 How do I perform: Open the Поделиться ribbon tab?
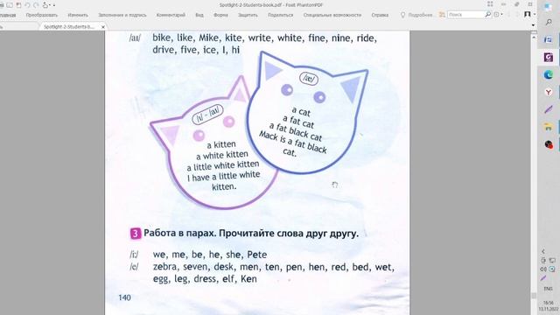(x=280, y=15)
